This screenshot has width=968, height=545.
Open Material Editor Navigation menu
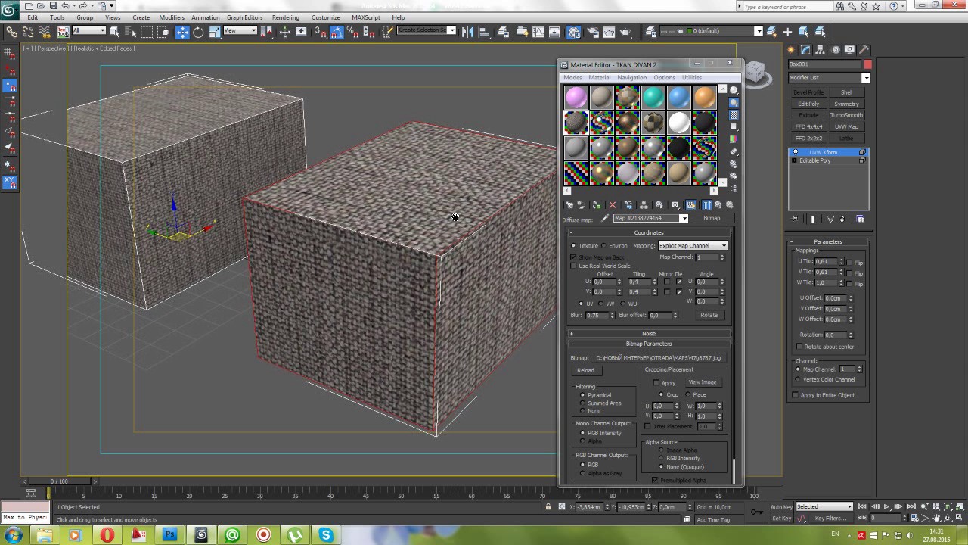(631, 77)
